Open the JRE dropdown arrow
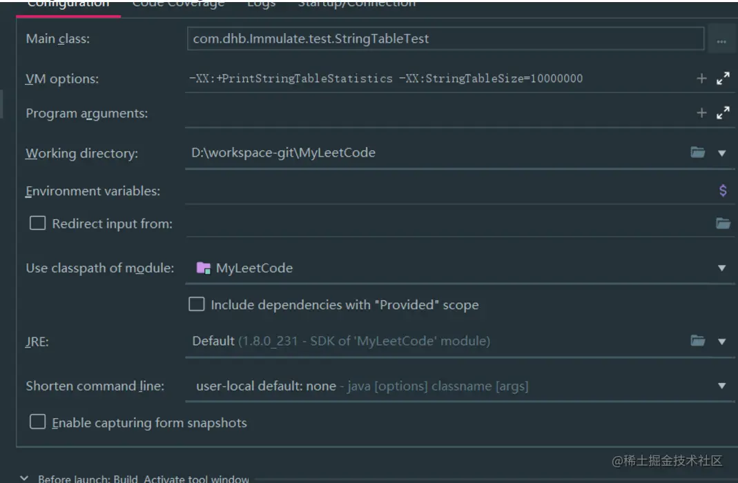Screen dimensions: 738x483 click(x=721, y=342)
